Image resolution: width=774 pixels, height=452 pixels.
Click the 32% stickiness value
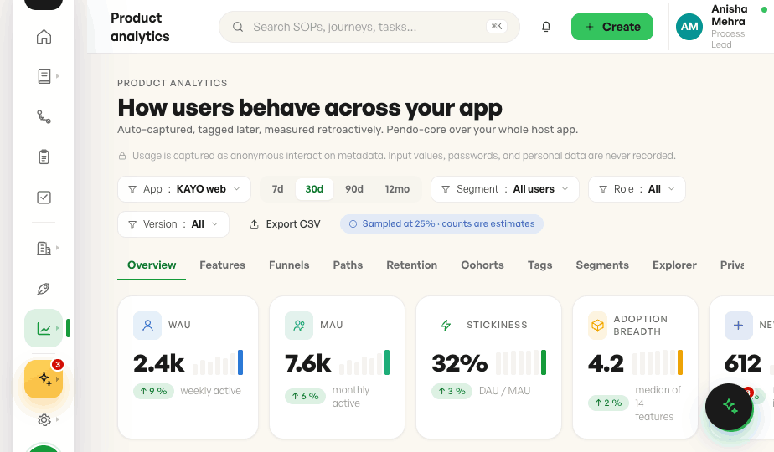pos(460,363)
